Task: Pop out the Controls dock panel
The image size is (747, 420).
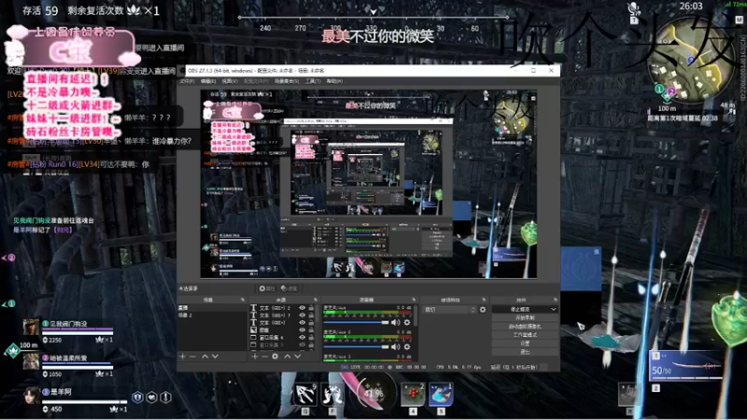Action: pos(555,300)
